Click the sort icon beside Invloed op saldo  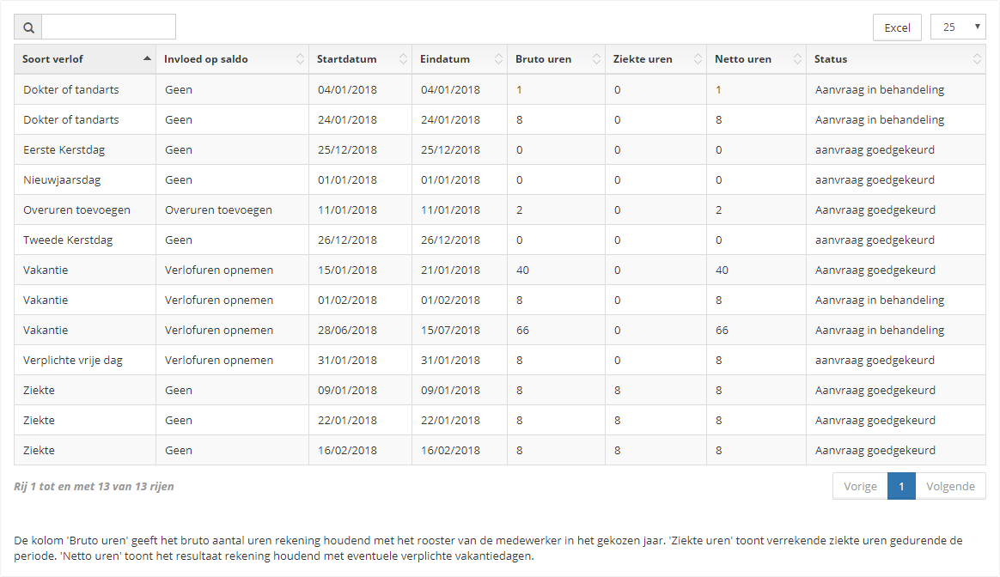point(300,58)
